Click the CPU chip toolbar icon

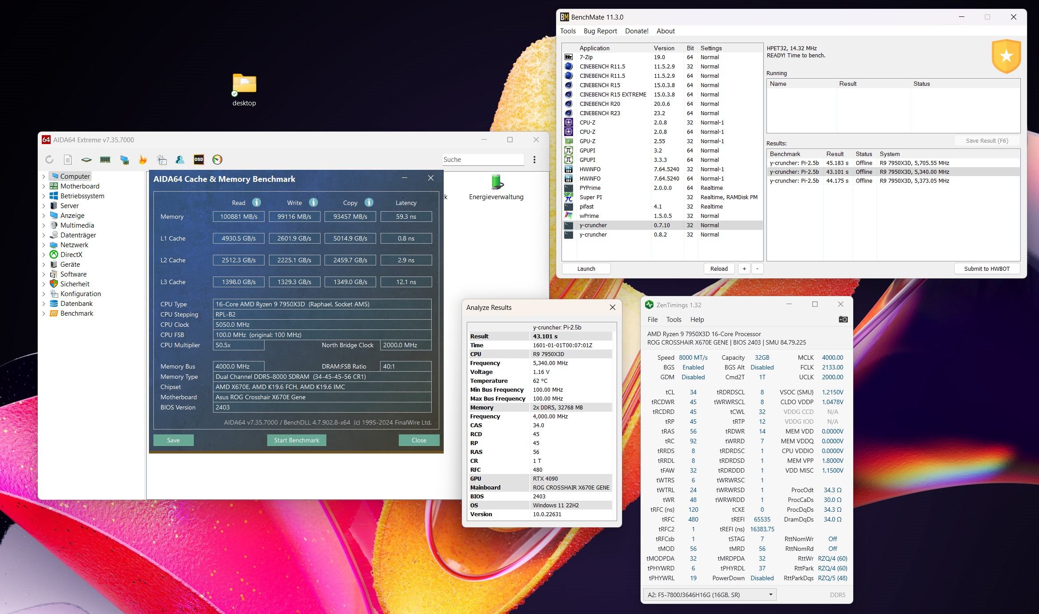(86, 160)
